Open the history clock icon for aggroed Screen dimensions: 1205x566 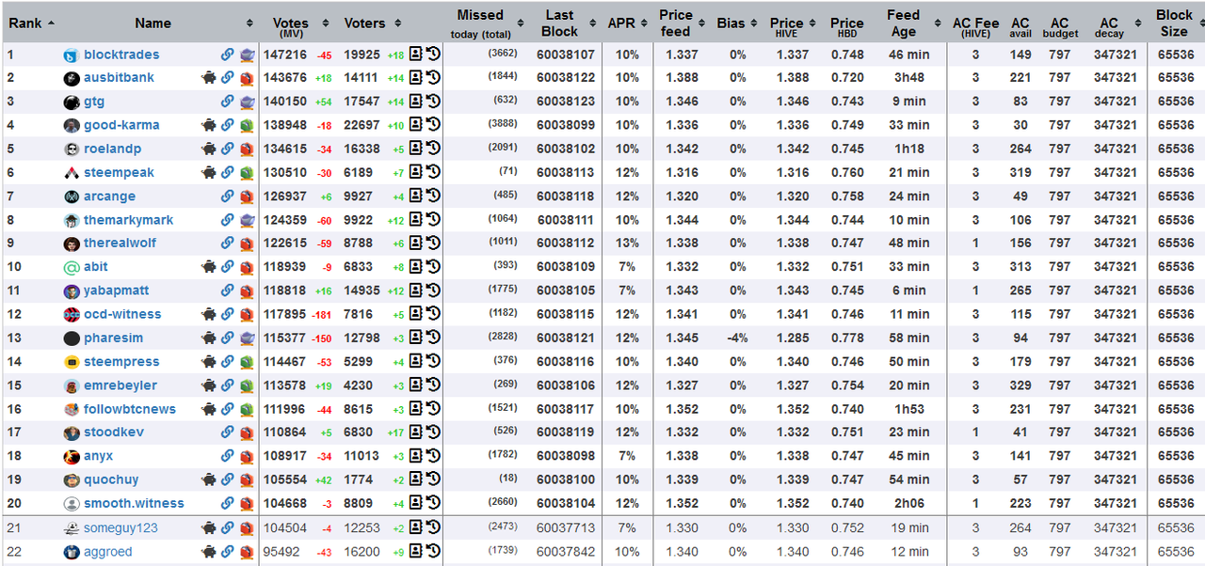click(x=433, y=552)
